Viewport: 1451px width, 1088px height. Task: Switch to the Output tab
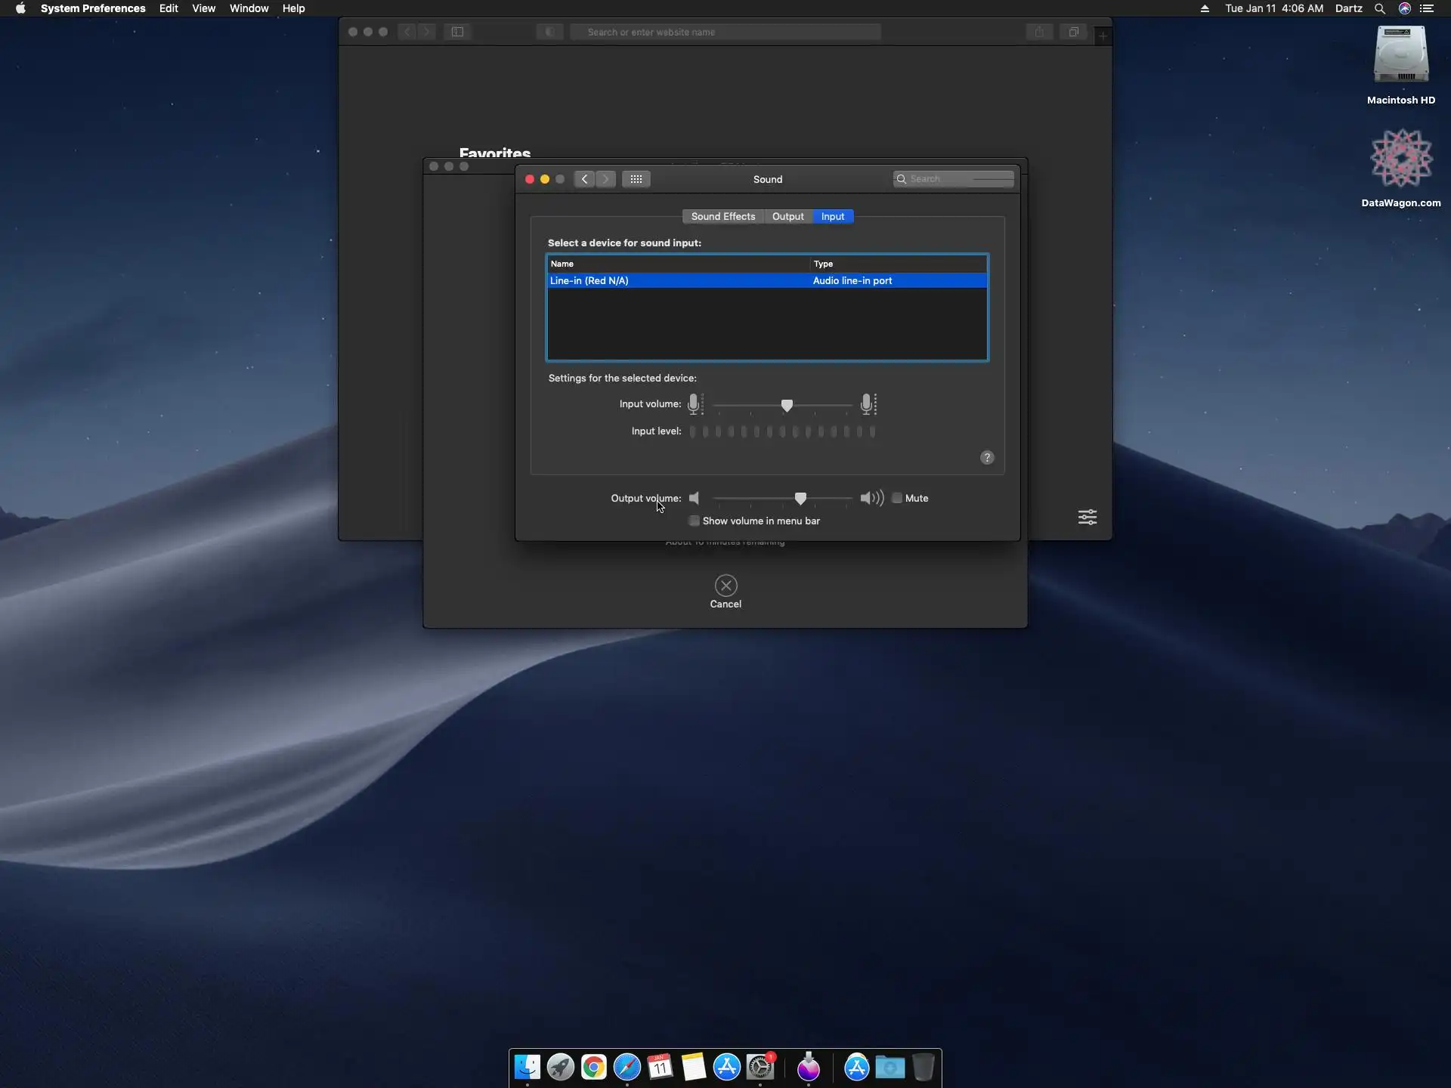click(x=787, y=216)
